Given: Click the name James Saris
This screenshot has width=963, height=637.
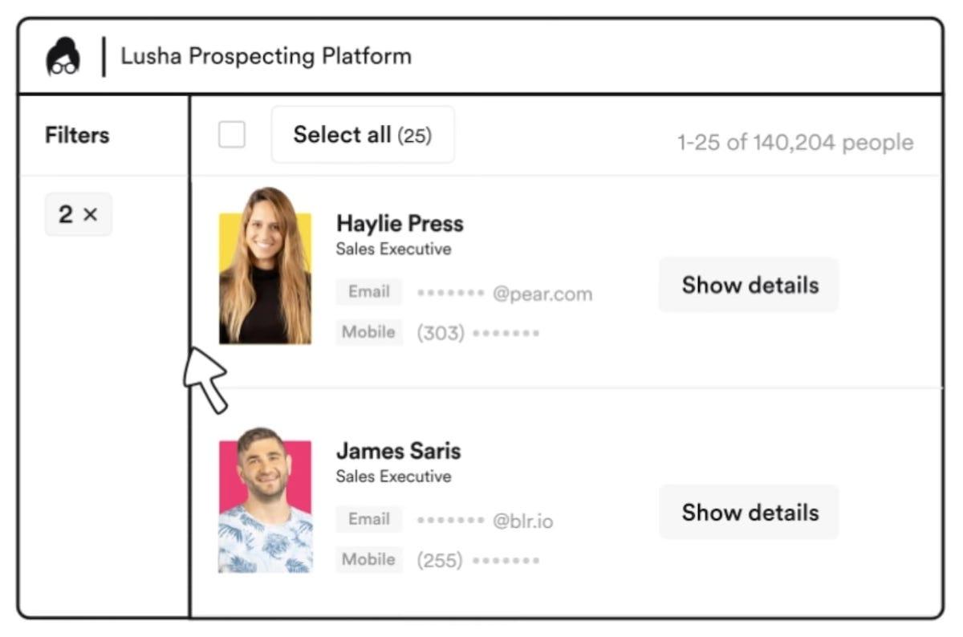Looking at the screenshot, I should (x=398, y=451).
